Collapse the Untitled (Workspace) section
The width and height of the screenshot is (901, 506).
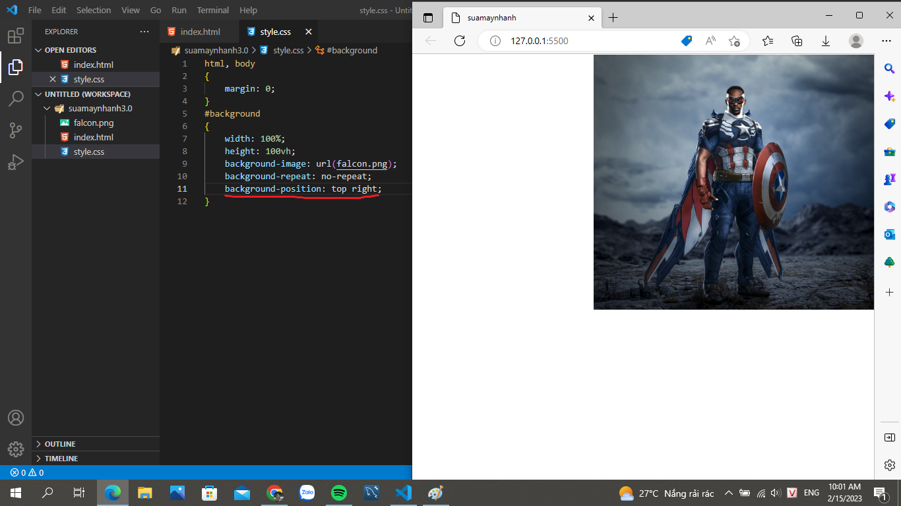[96, 94]
